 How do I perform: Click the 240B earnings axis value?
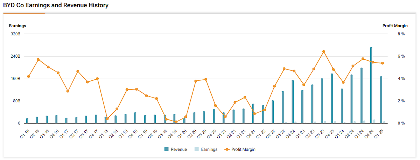pyautogui.click(x=15, y=56)
